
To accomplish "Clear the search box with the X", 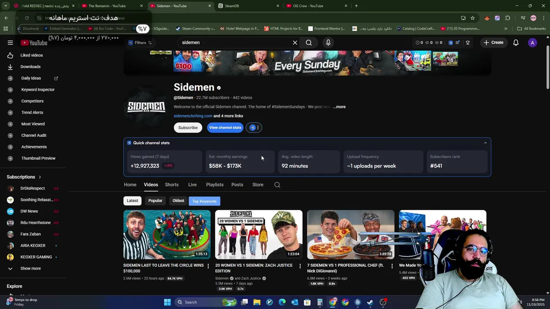I will (x=295, y=42).
